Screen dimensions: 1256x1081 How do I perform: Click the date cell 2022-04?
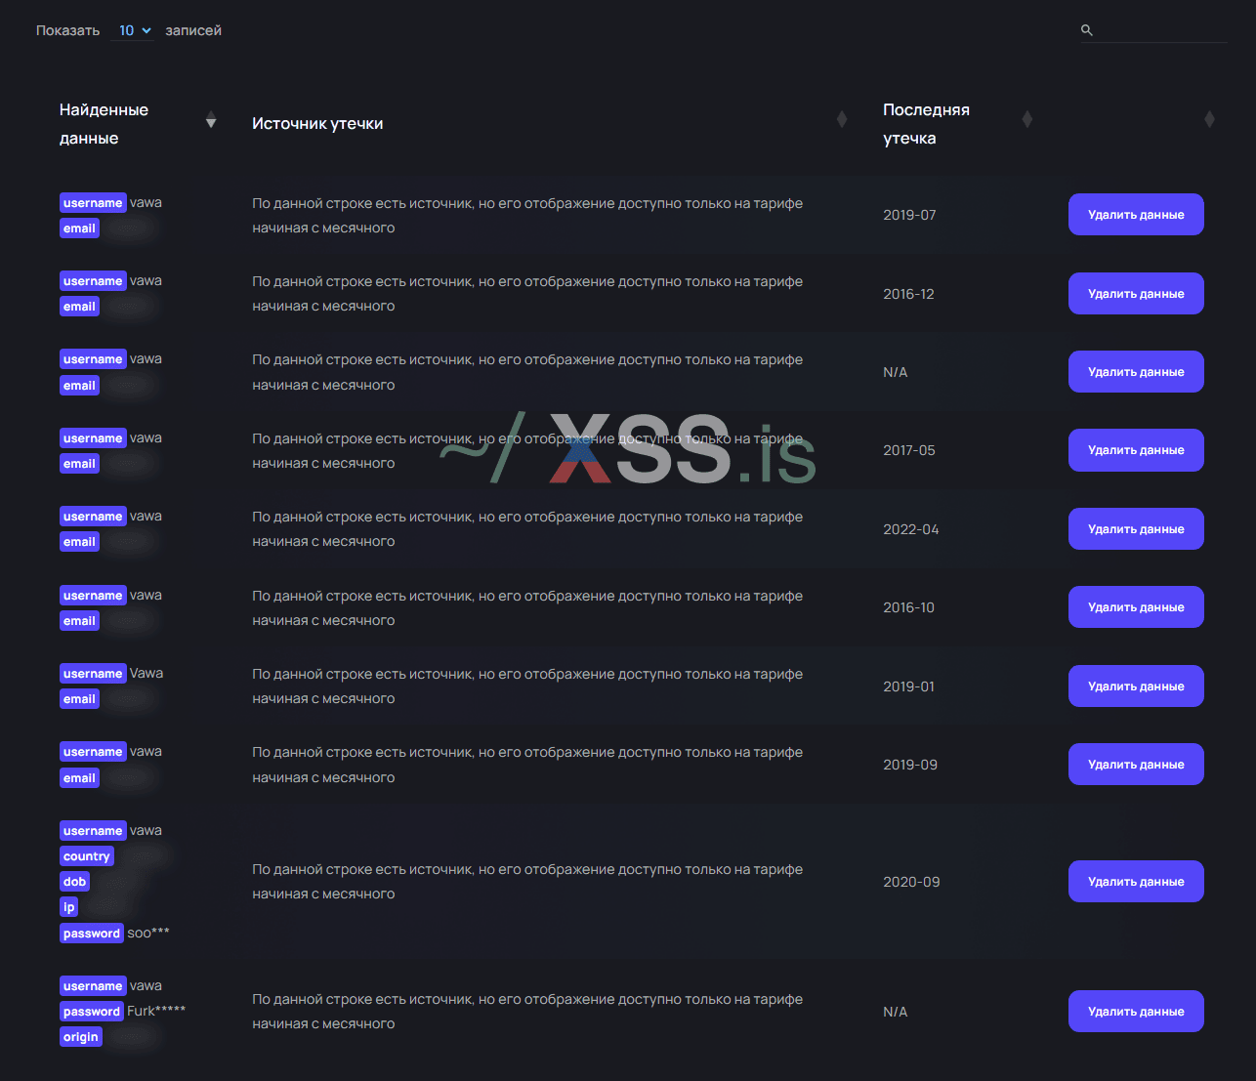point(911,529)
